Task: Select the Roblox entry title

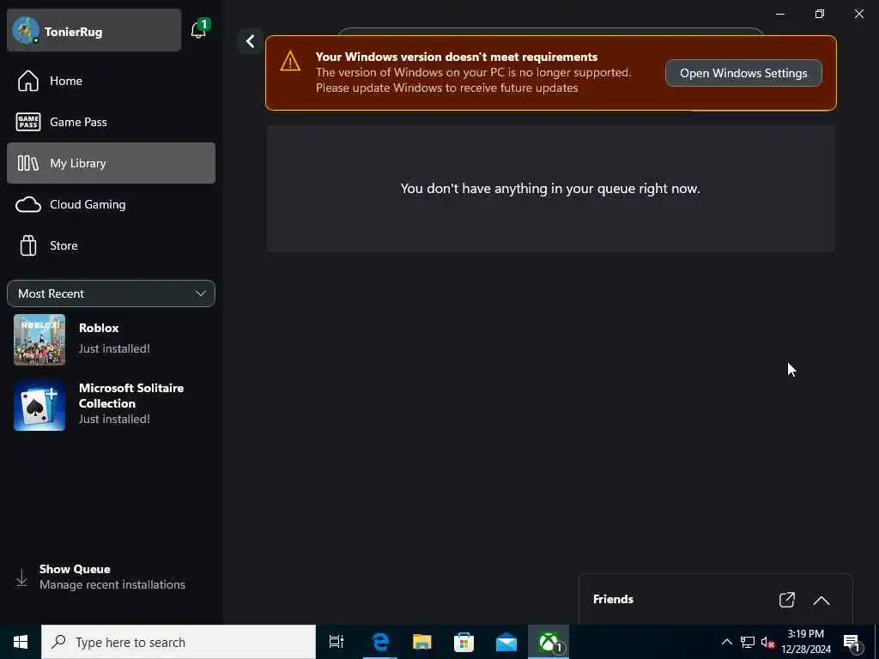Action: (99, 328)
